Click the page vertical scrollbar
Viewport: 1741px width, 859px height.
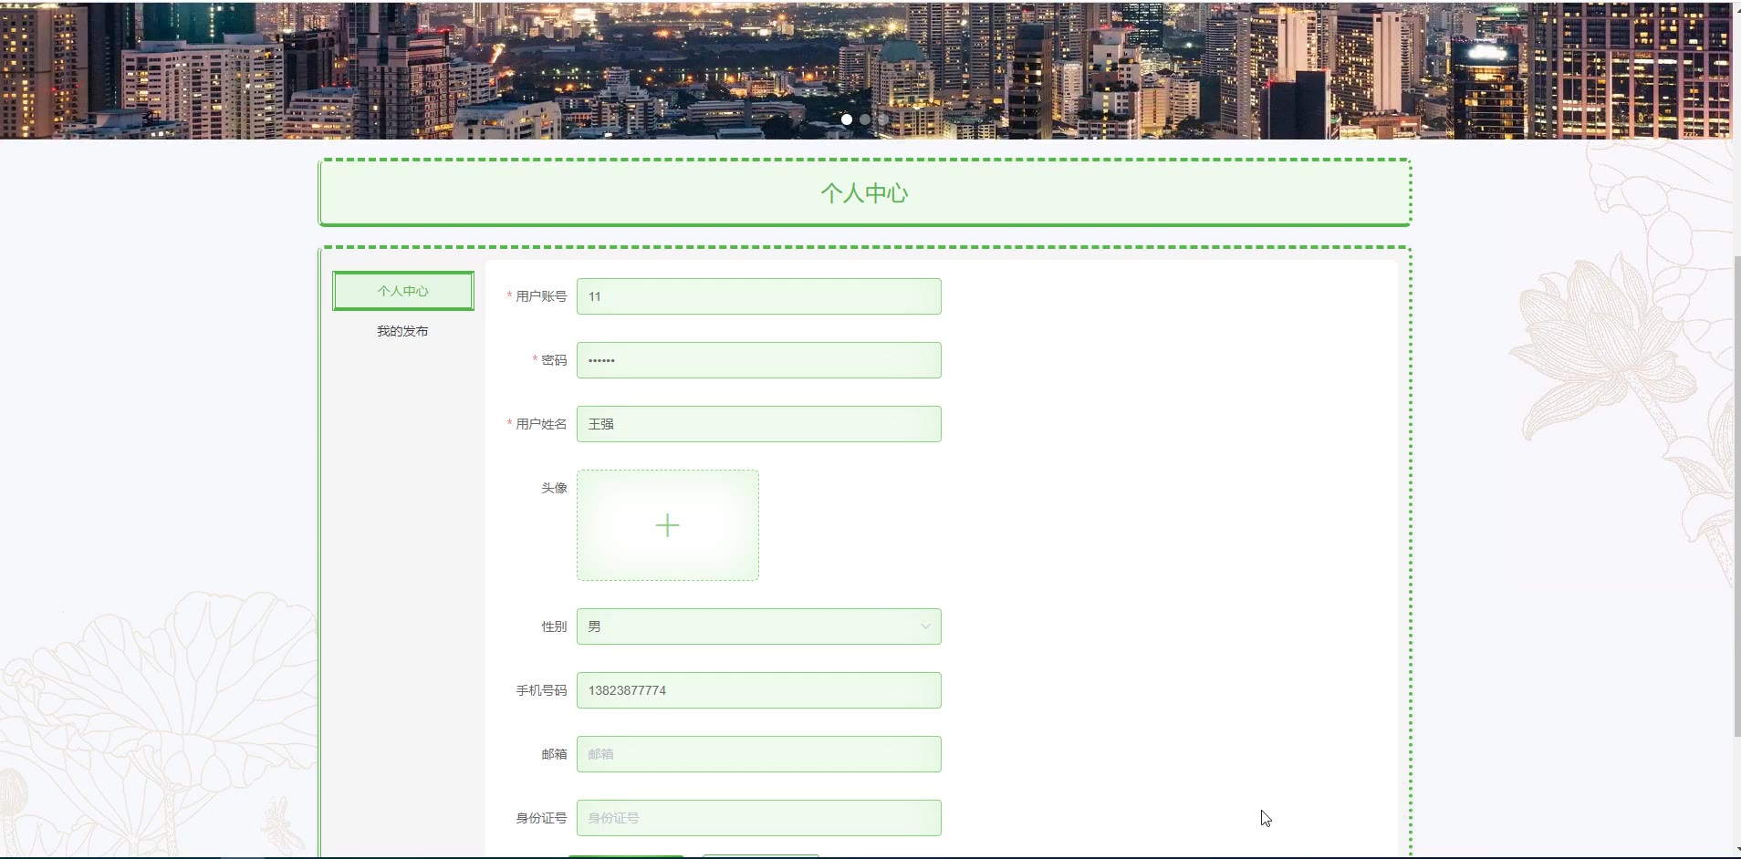tap(1736, 497)
